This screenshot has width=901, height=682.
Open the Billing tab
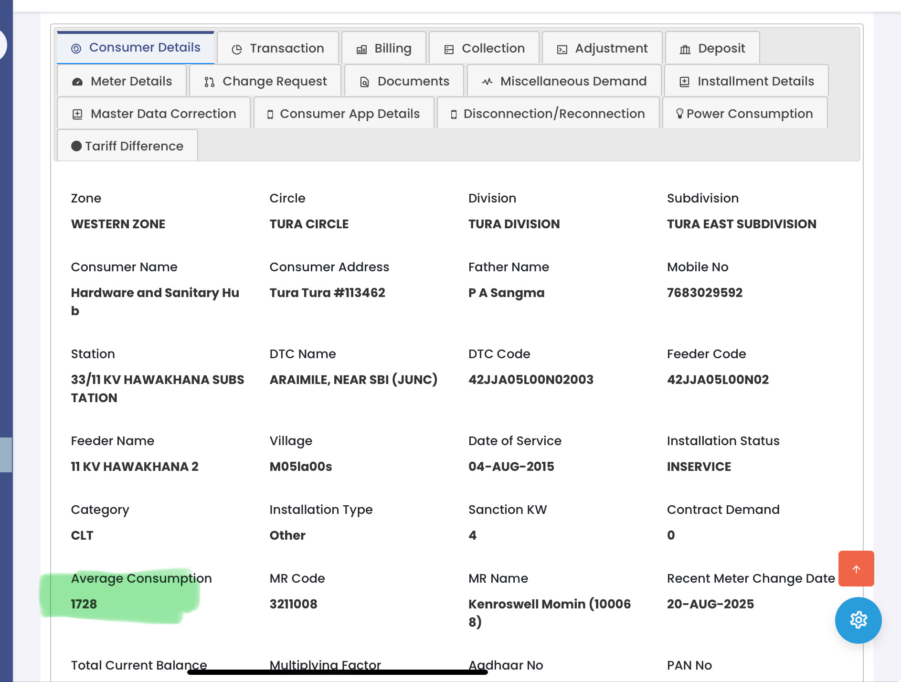pos(384,49)
